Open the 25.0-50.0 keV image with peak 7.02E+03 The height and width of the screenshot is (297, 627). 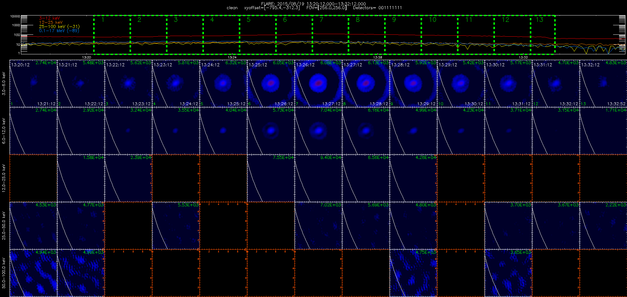318,226
